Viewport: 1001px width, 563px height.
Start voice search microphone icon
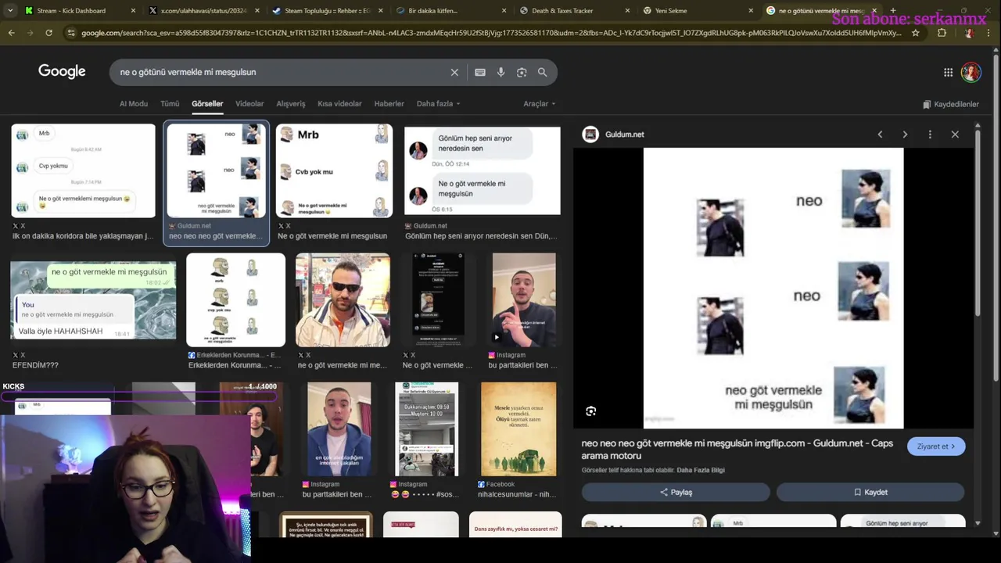click(501, 72)
